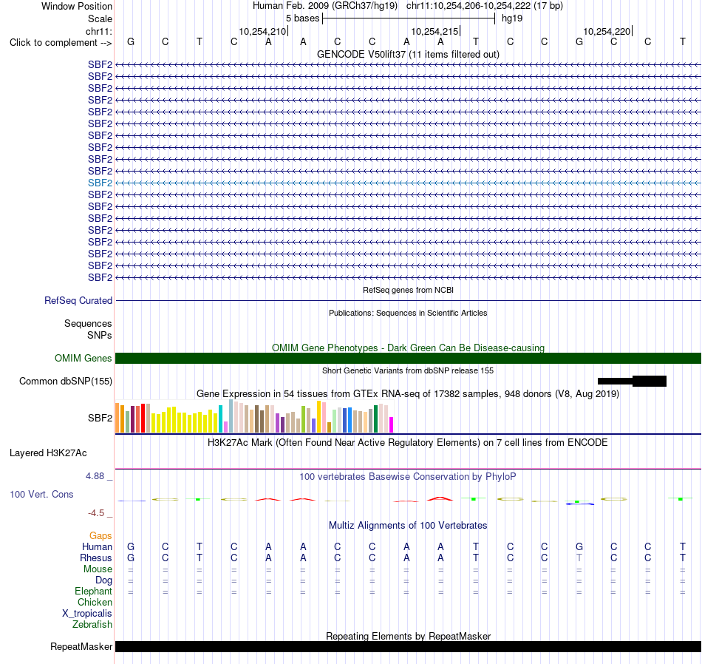Click the 'Click to complement -->' label
Image resolution: width=702 pixels, height=664 pixels.
point(61,43)
